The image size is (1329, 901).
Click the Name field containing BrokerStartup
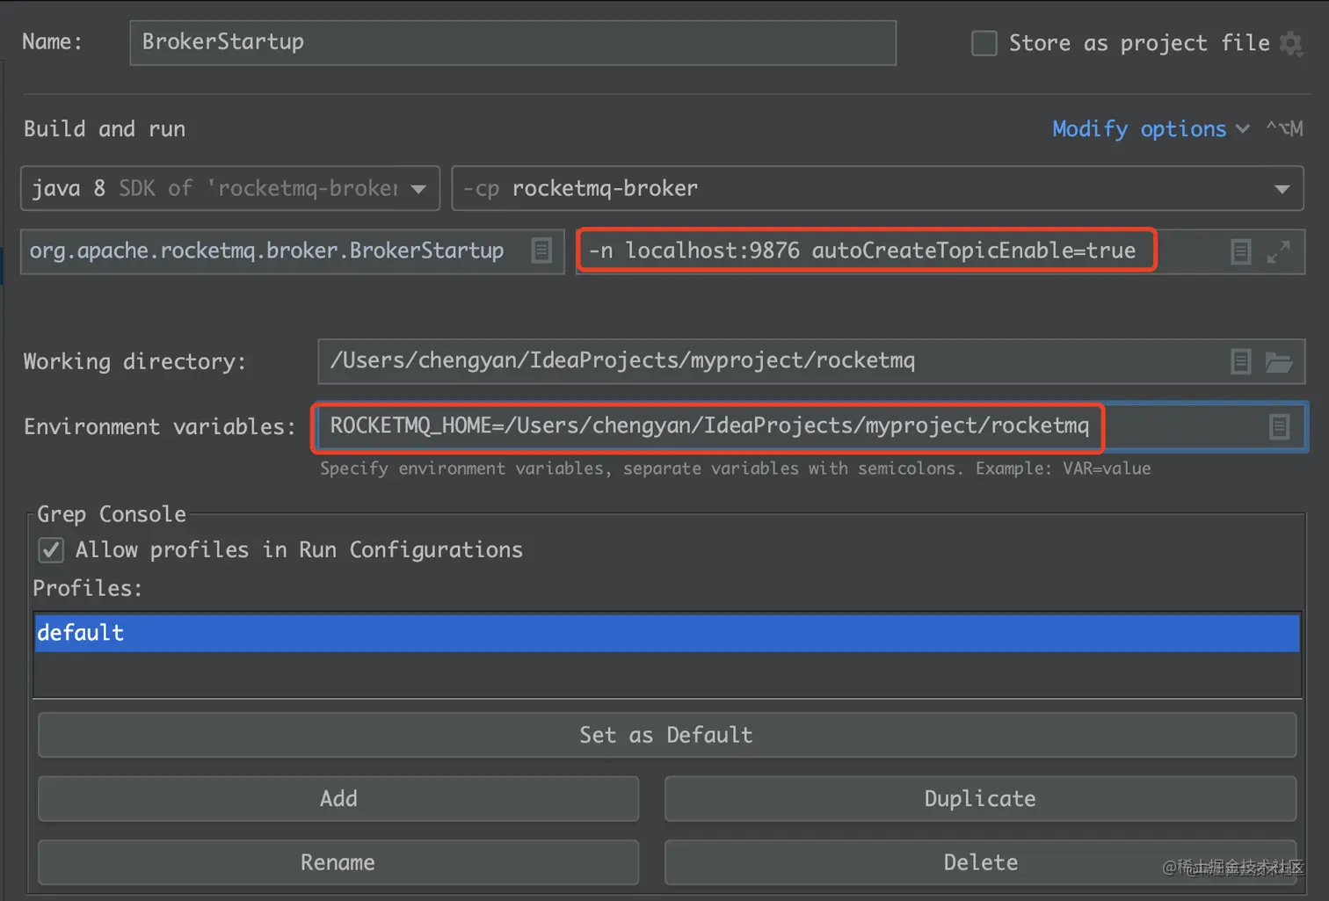click(513, 43)
